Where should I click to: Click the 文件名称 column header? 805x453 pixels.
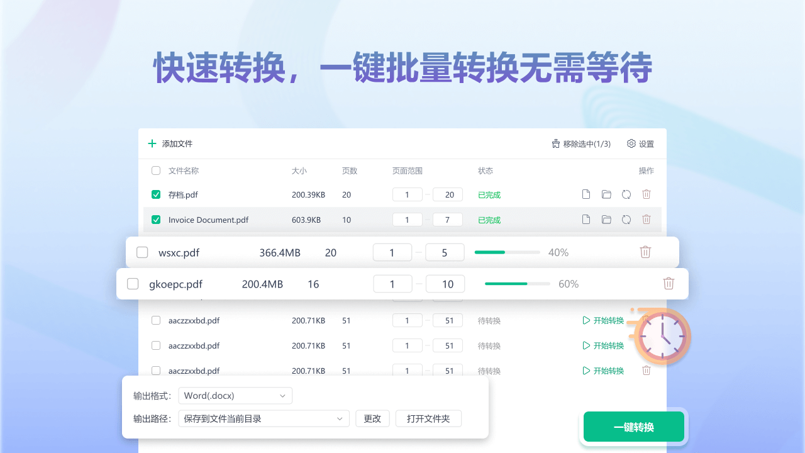(x=182, y=171)
